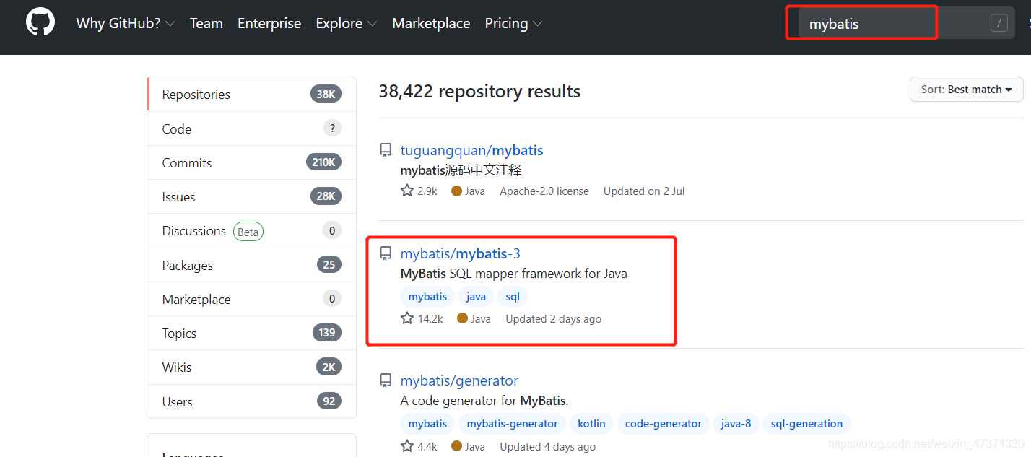Click the kotlin topic tag
This screenshot has width=1031, height=457.
(591, 424)
